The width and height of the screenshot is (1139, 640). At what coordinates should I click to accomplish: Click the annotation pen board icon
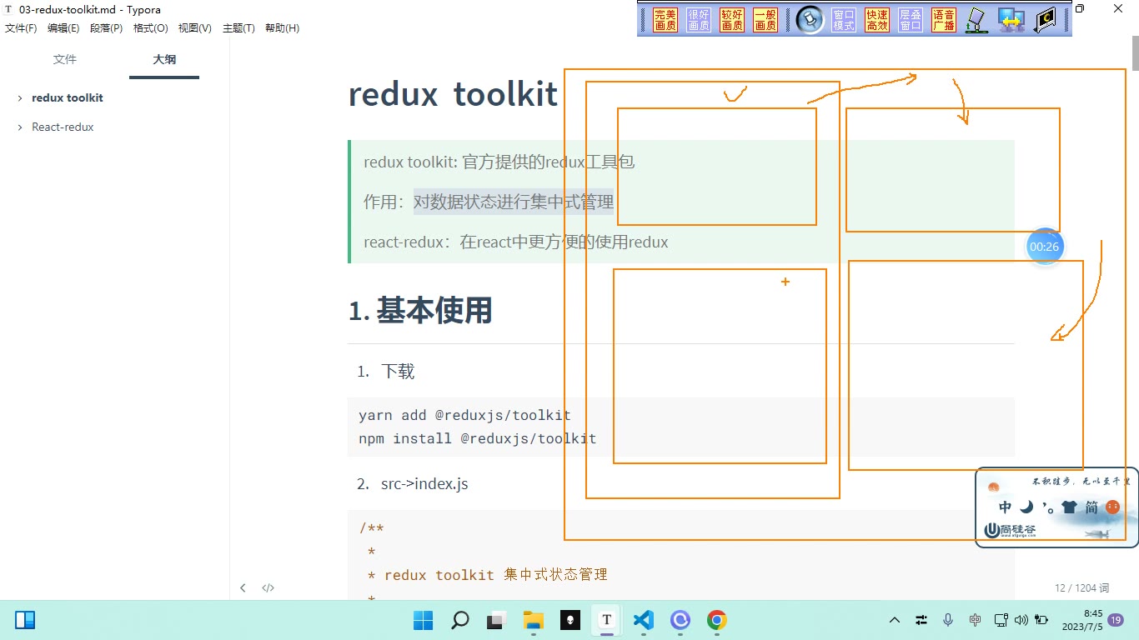pyautogui.click(x=976, y=20)
